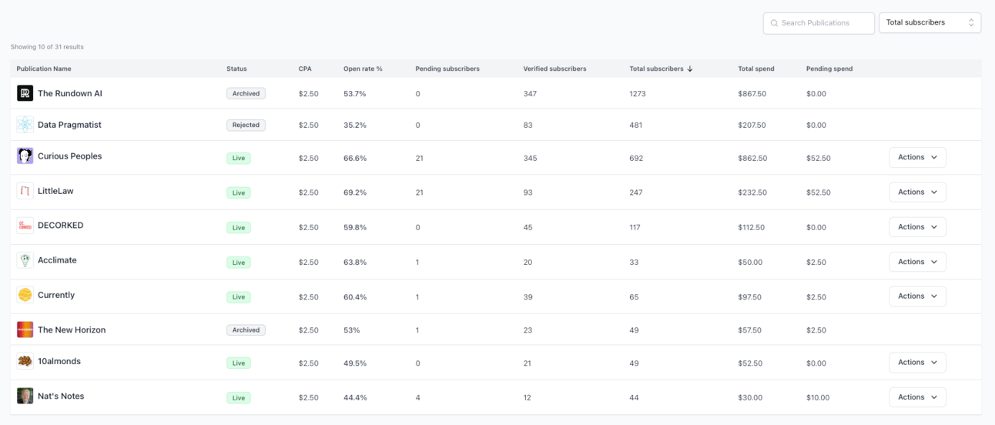Click the DECORKED logo icon
This screenshot has width=995, height=425.
[x=25, y=226]
